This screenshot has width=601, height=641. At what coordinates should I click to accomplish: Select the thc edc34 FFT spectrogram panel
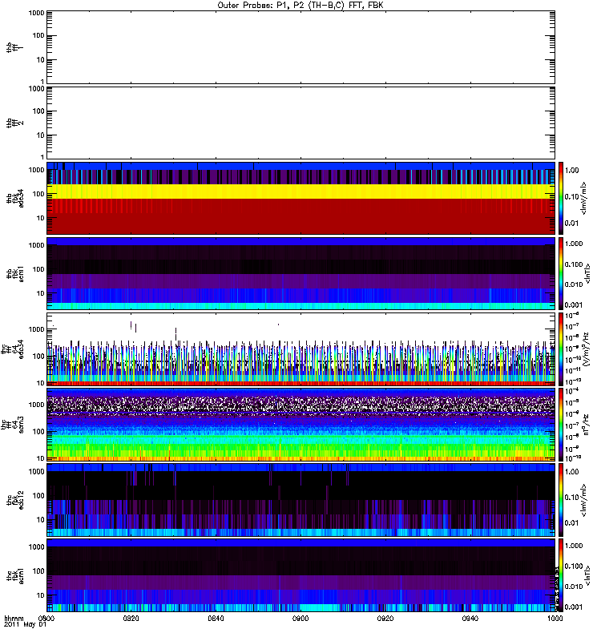point(300,349)
